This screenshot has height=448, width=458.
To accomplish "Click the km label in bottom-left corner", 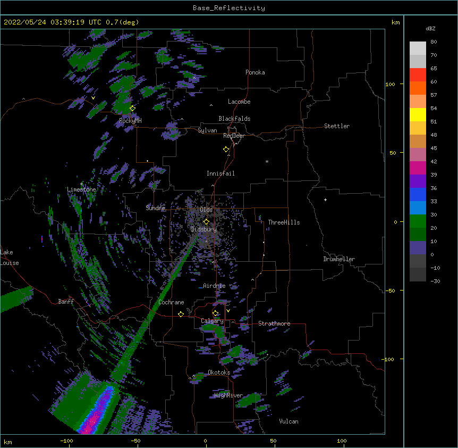I will 8,442.
